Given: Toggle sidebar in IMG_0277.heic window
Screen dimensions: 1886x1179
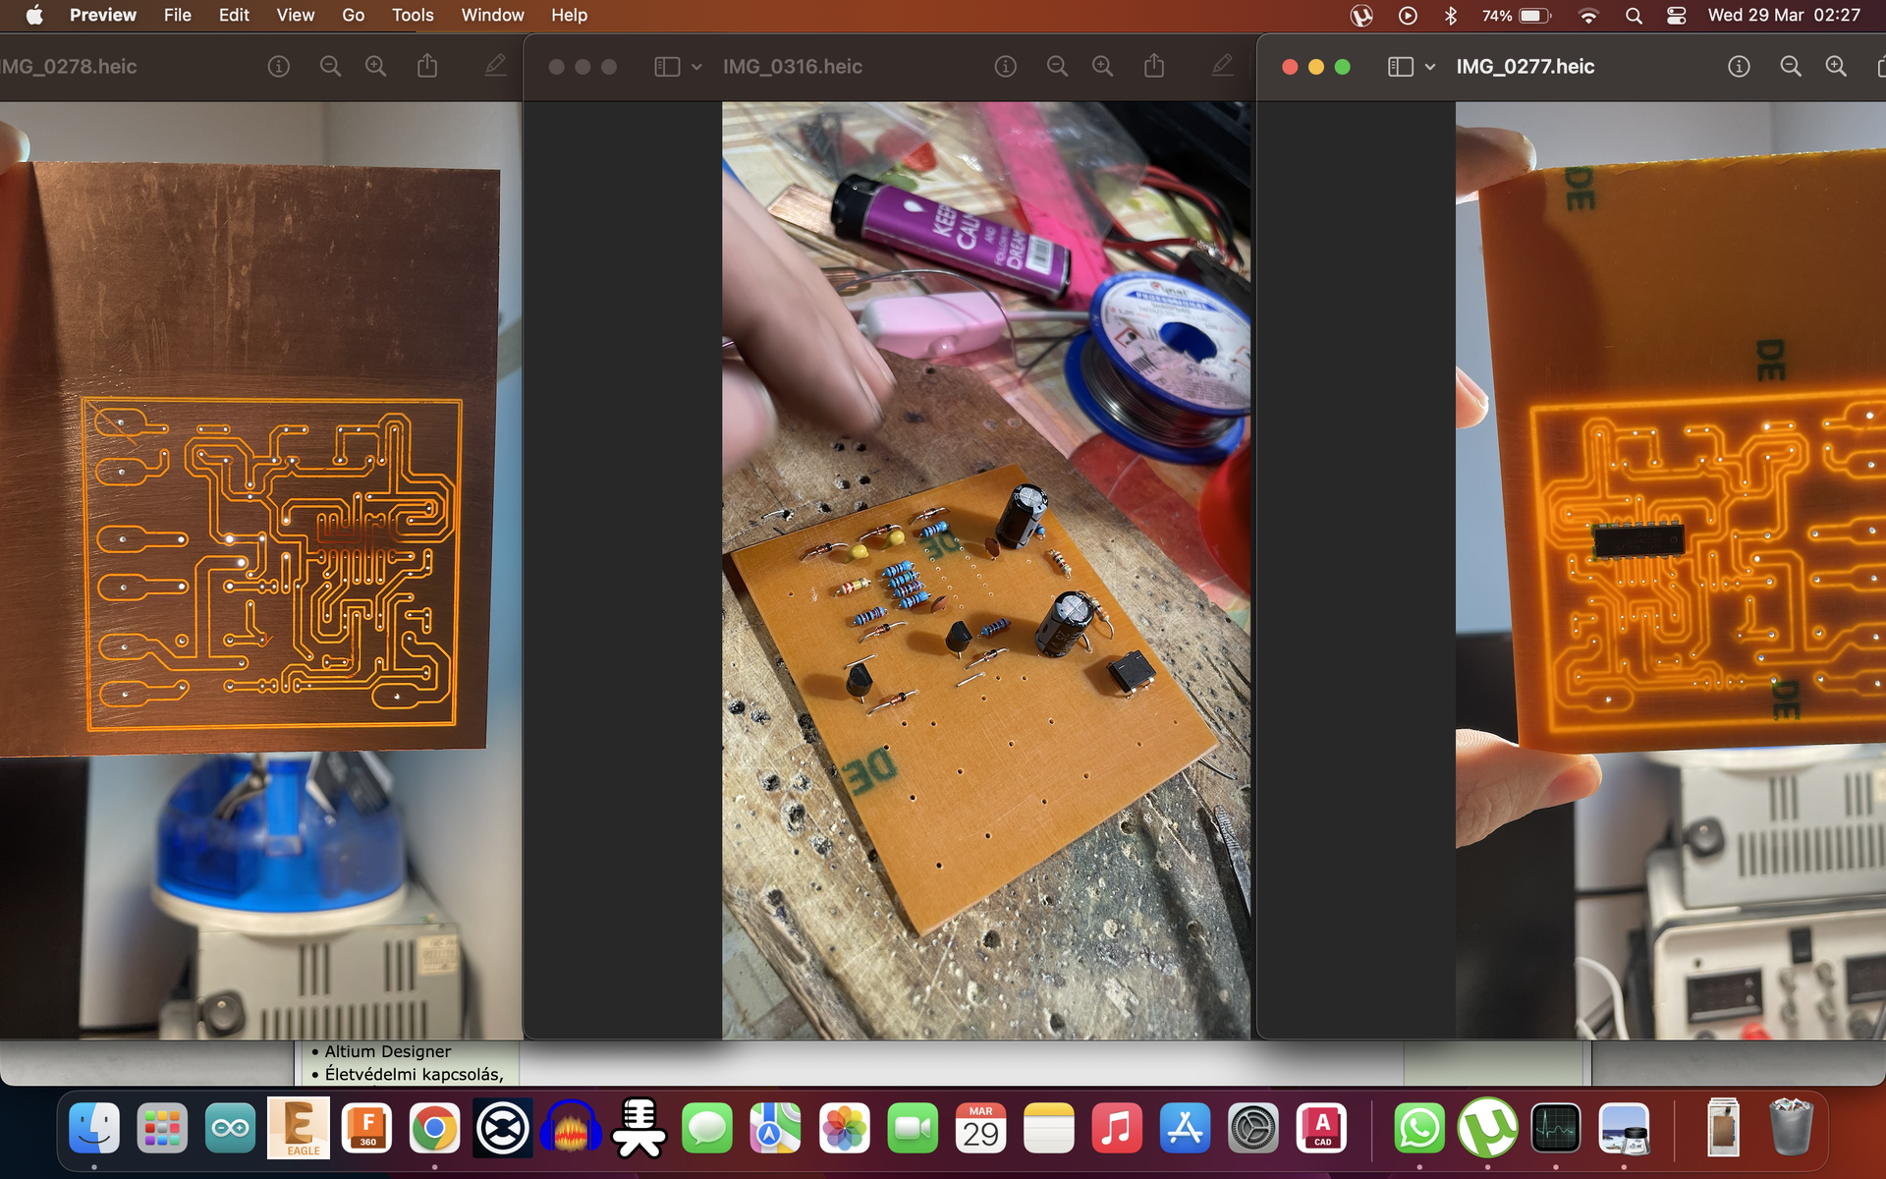Looking at the screenshot, I should point(1400,67).
